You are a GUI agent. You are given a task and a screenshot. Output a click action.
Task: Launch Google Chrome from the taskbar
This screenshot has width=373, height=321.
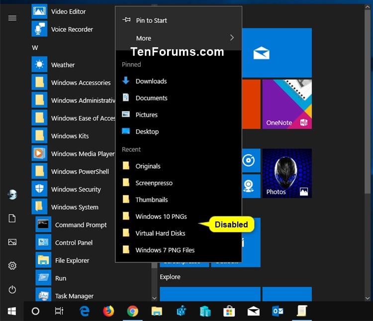[132, 311]
